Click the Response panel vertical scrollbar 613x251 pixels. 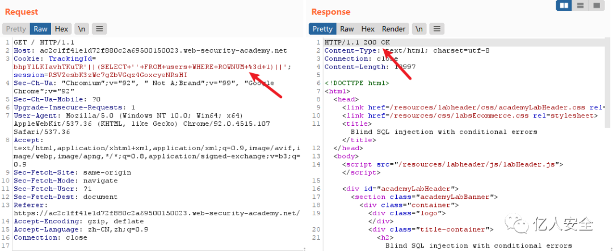pyautogui.click(x=608, y=82)
